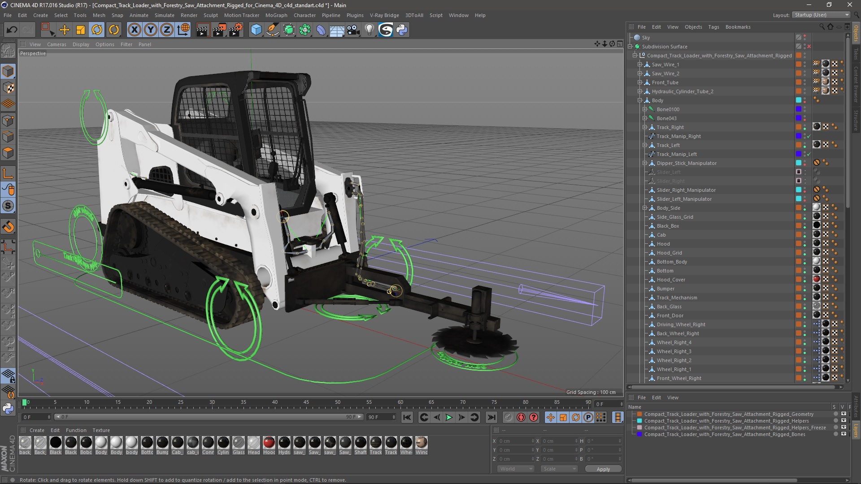
Task: Toggle Z-axis lock icon
Action: (x=167, y=30)
